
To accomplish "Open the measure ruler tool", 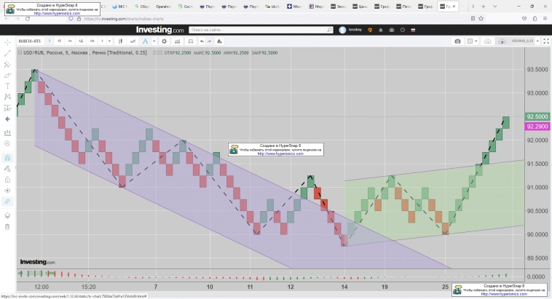I will (x=7, y=132).
